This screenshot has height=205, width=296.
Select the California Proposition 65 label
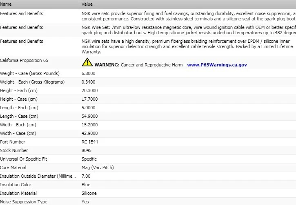(24, 60)
